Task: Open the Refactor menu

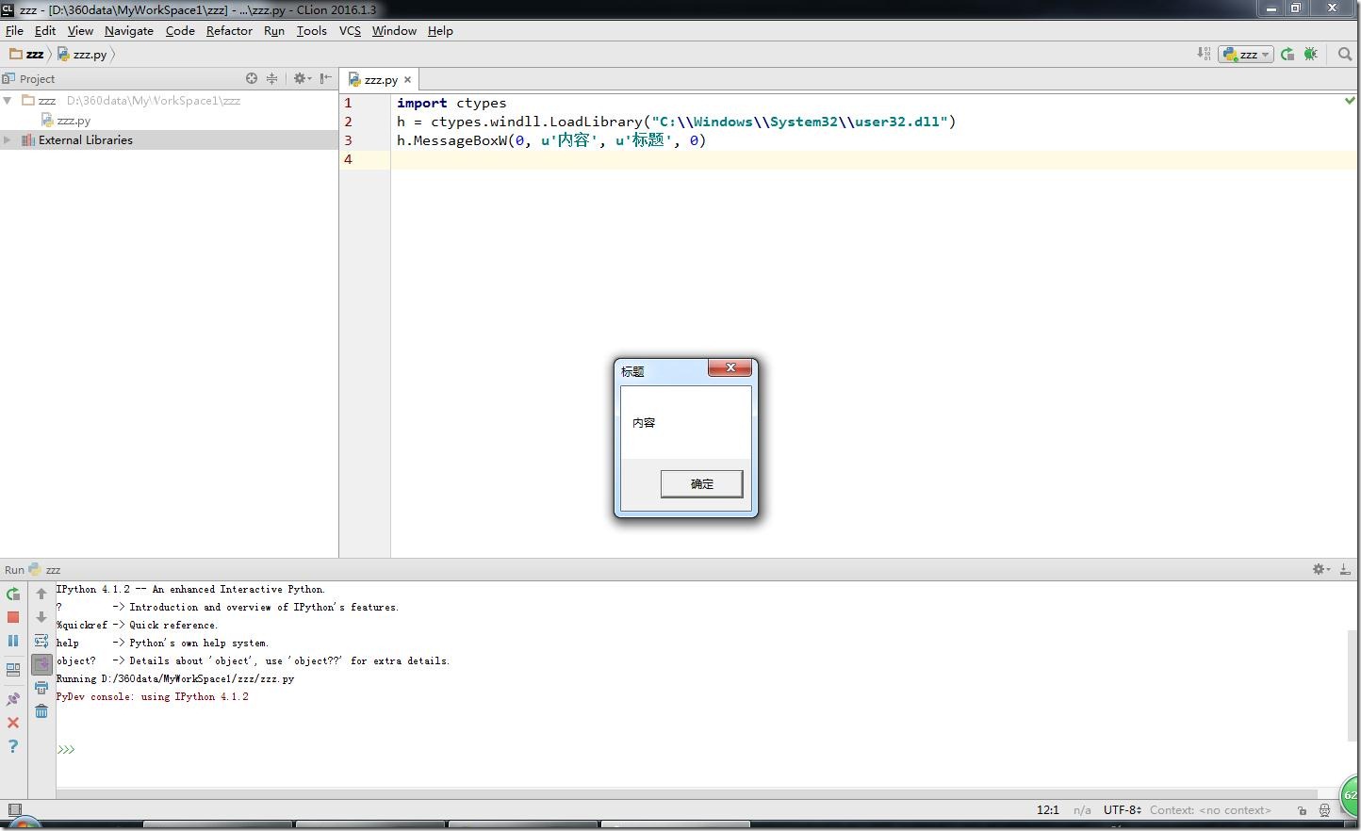Action: pyautogui.click(x=229, y=30)
